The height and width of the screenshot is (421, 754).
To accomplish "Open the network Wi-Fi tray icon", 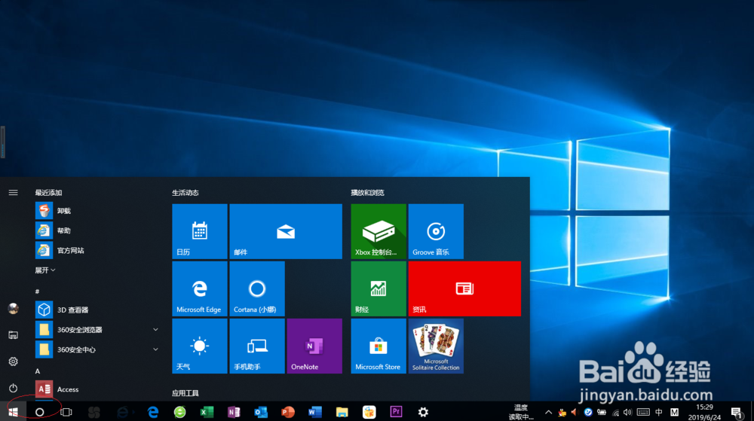I will click(x=615, y=413).
